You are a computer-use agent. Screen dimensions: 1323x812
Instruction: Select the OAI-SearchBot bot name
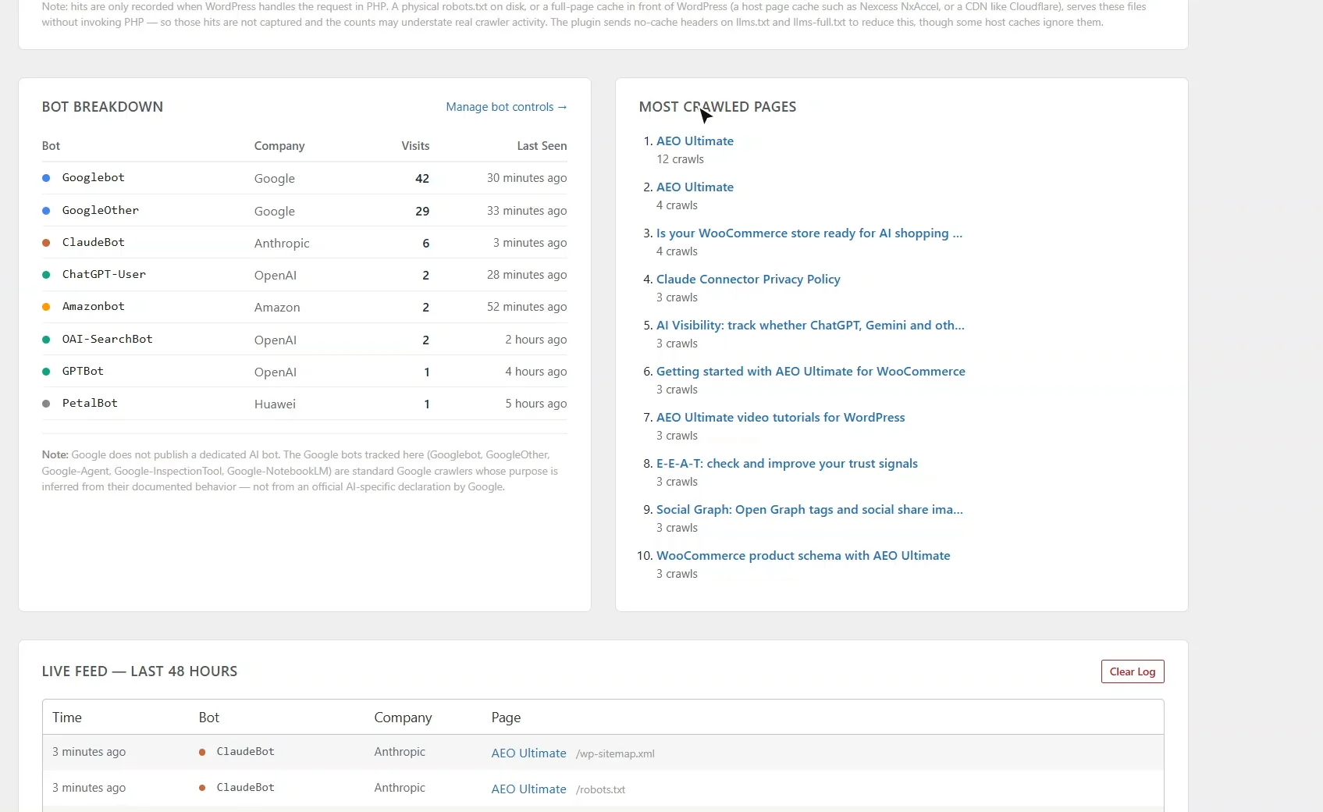click(108, 340)
